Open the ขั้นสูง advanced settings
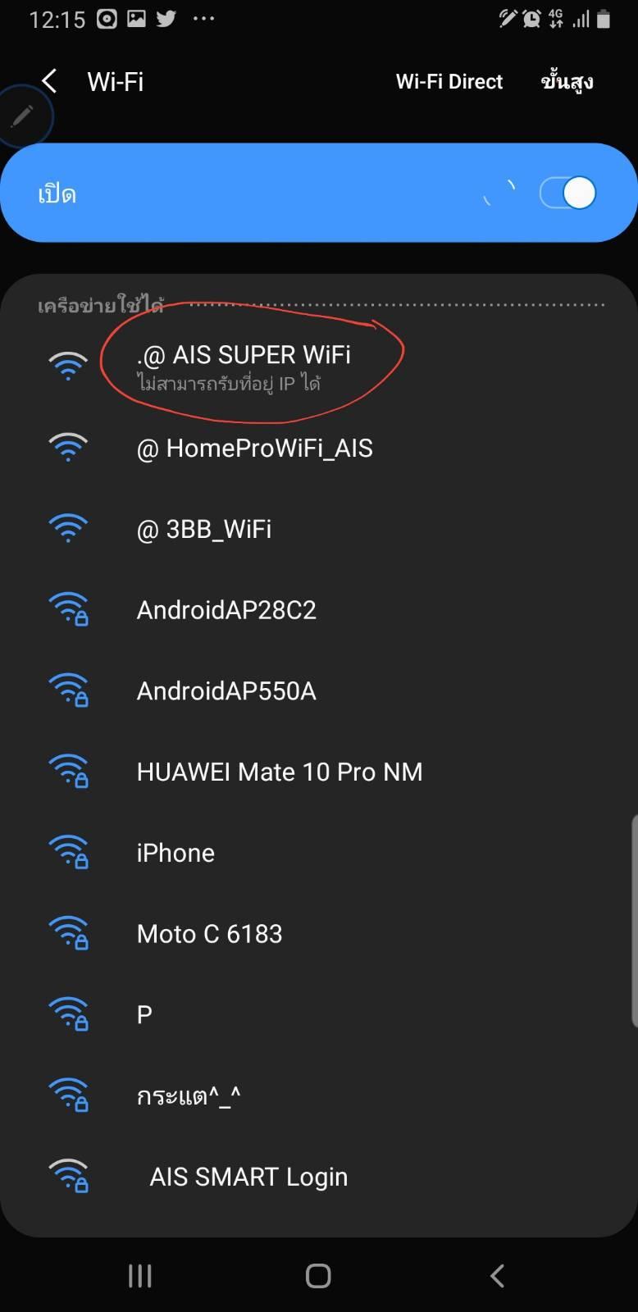The width and height of the screenshot is (638, 1312). click(567, 81)
